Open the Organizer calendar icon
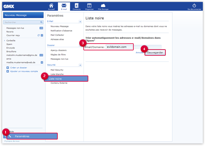 tap(90, 6)
